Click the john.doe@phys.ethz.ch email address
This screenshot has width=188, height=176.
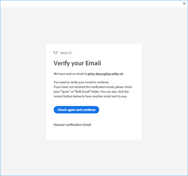(x=105, y=74)
